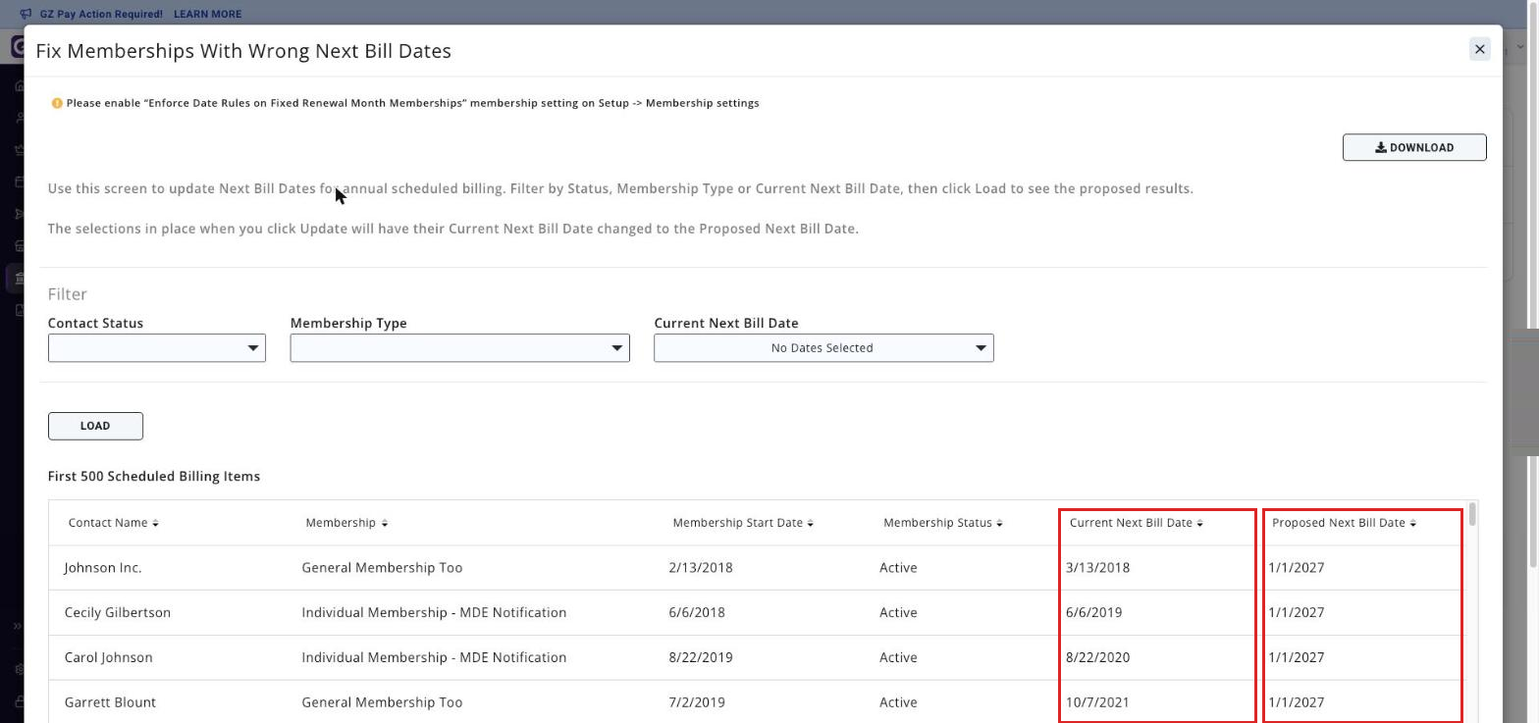The image size is (1539, 723).
Task: Click start date 6/6/2018
Action: coord(697,613)
